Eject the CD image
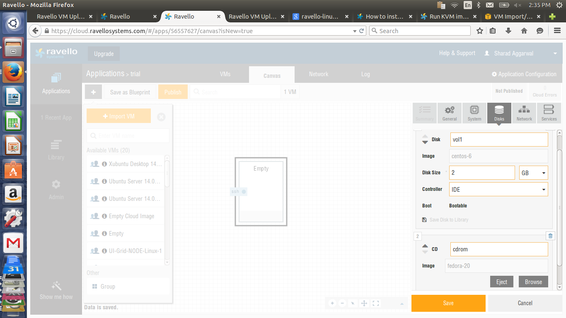This screenshot has width=566, height=318. click(502, 282)
